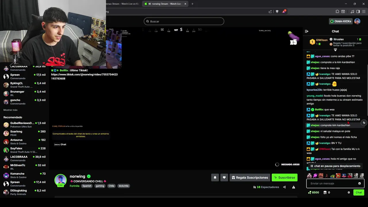368x207 pixels.
Task: Open Spreen channel in followed list
Action: [24, 76]
